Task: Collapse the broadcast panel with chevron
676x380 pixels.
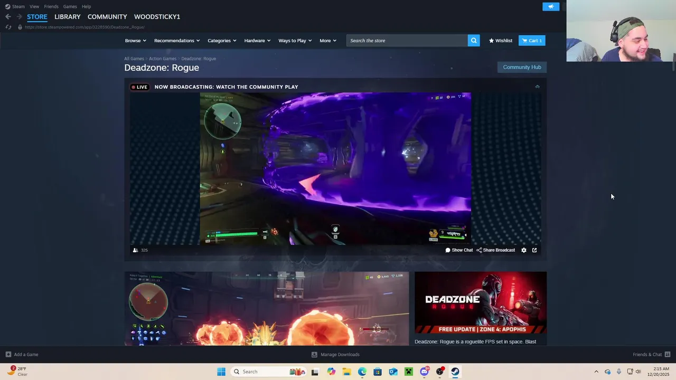Action: (537, 87)
